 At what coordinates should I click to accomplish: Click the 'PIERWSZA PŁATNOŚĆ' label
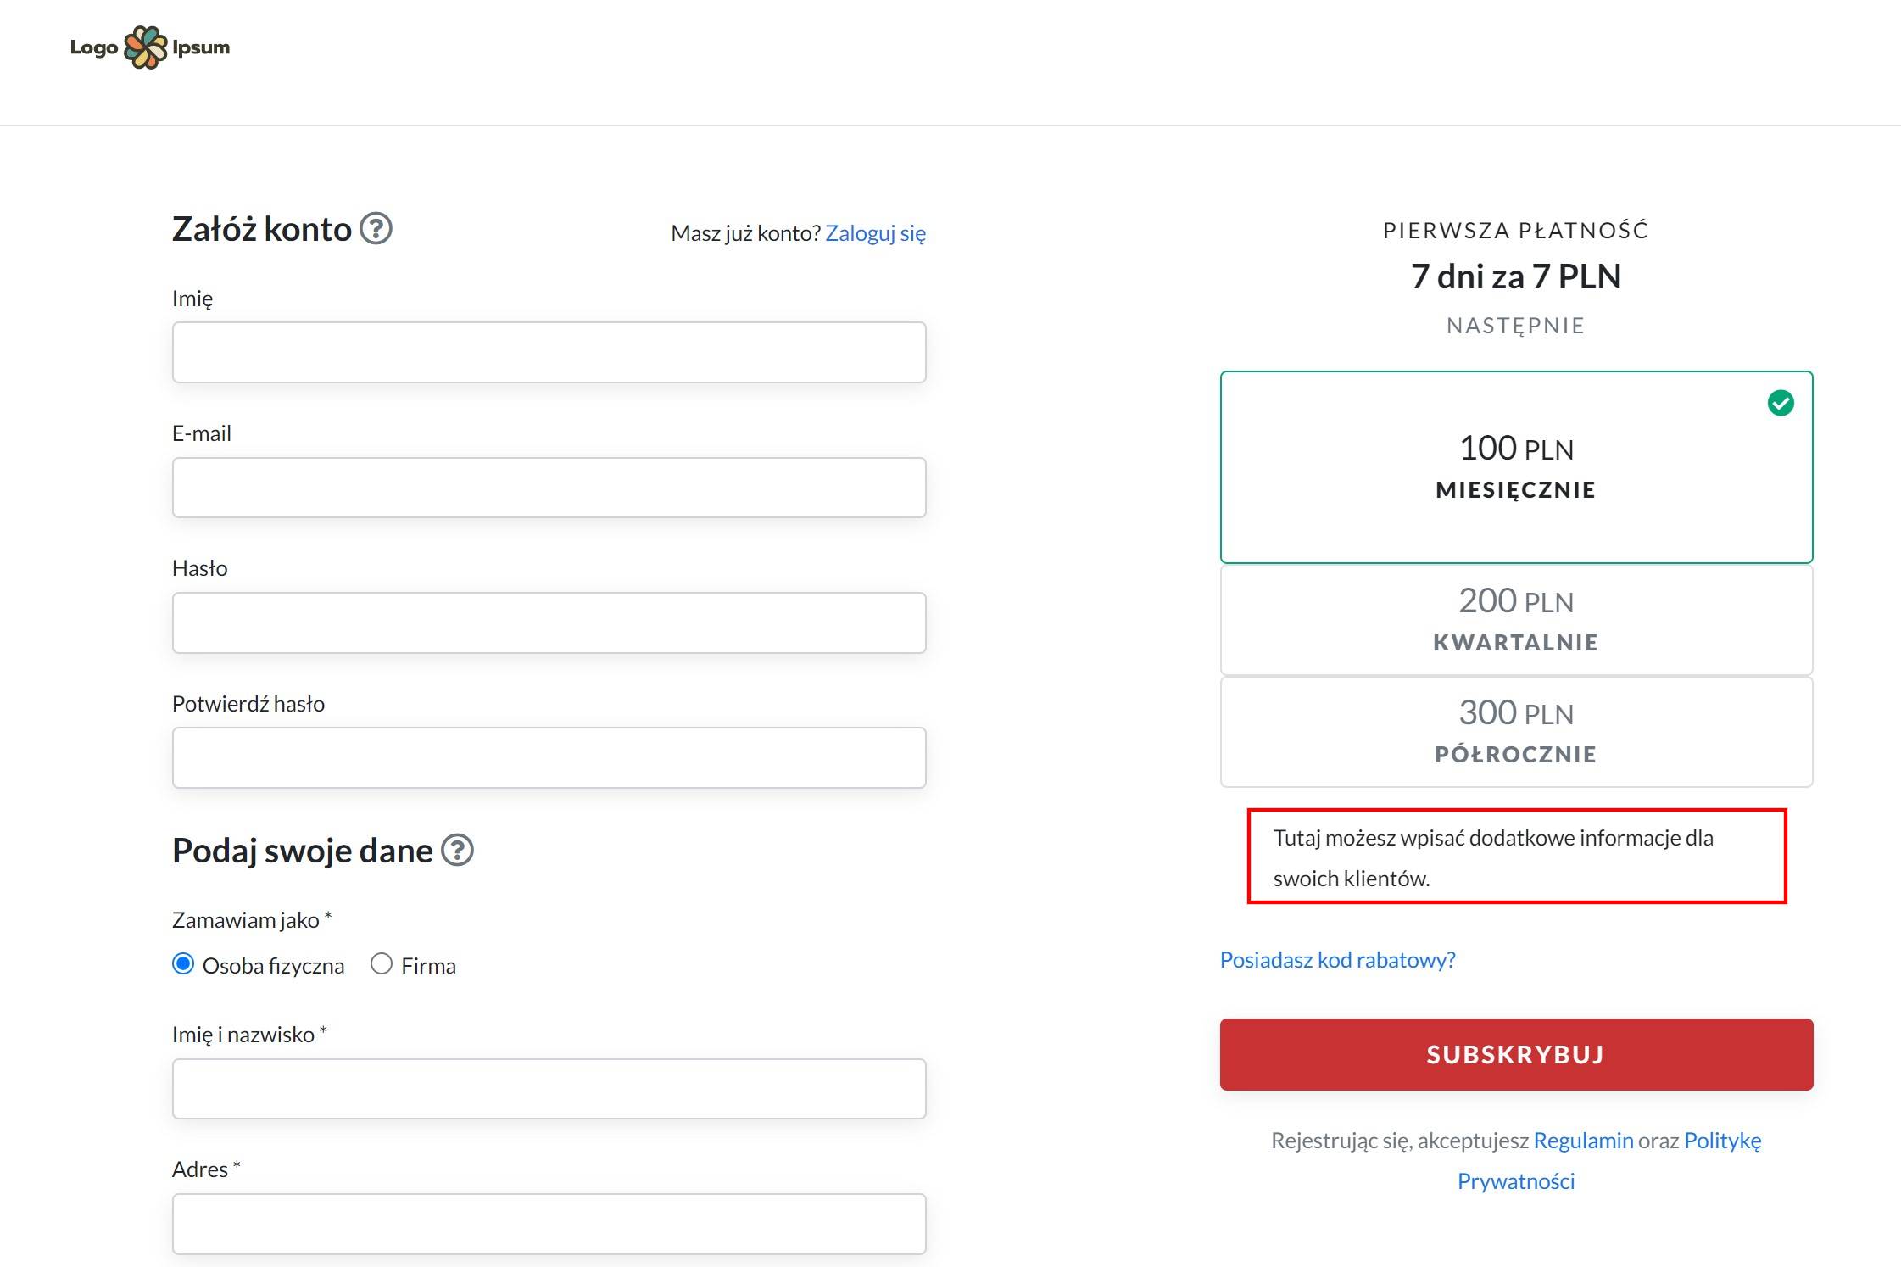click(1516, 230)
